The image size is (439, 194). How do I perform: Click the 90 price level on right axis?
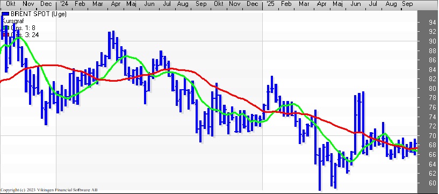(x=432, y=41)
